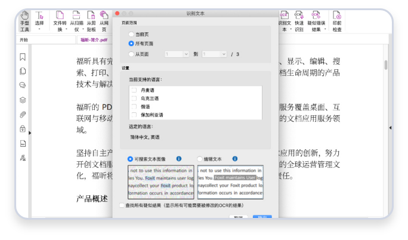The height and width of the screenshot is (240, 408).
Task: Select the Hand tool (手型工具)
Action: click(x=24, y=21)
